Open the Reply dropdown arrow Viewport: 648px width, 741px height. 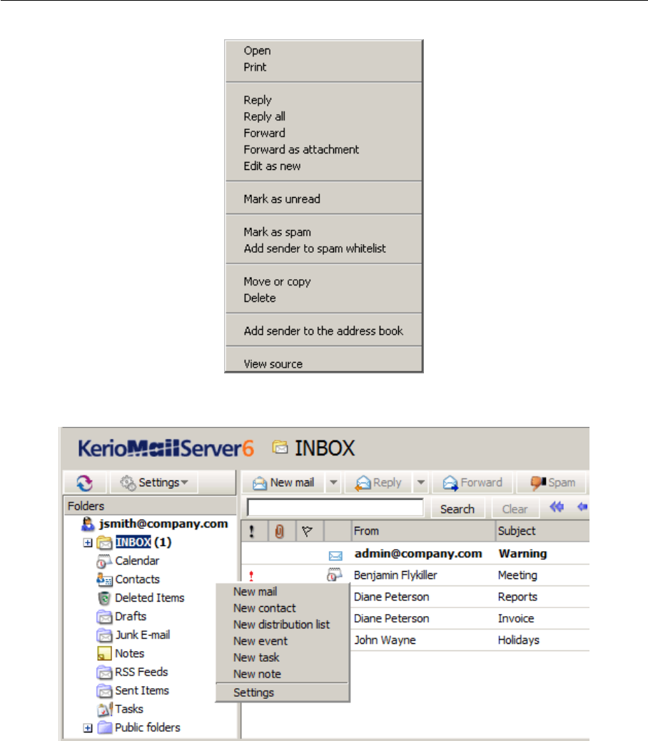(421, 483)
